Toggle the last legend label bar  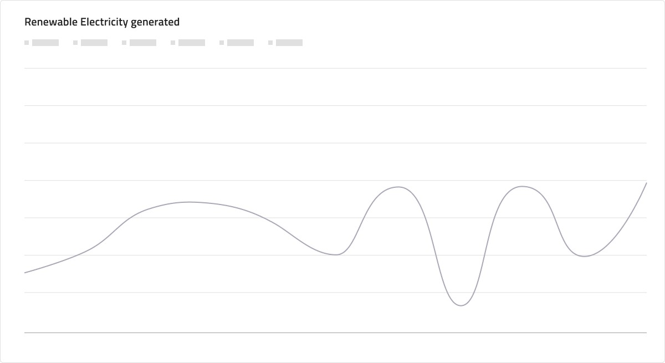click(x=289, y=43)
